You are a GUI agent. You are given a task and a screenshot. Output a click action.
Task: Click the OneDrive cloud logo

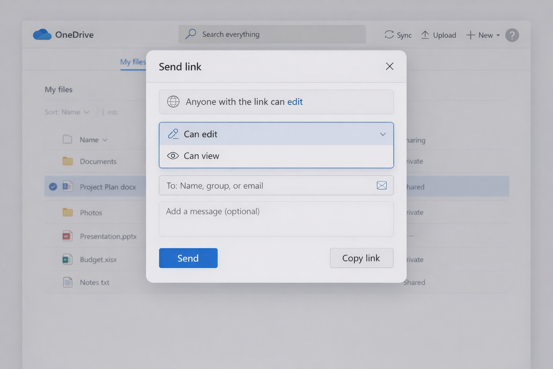(x=42, y=35)
